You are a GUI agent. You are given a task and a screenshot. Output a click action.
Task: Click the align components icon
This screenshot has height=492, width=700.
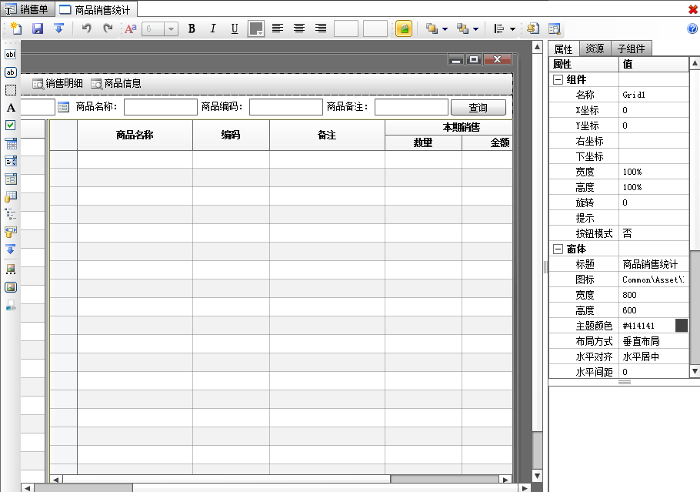coord(499,28)
